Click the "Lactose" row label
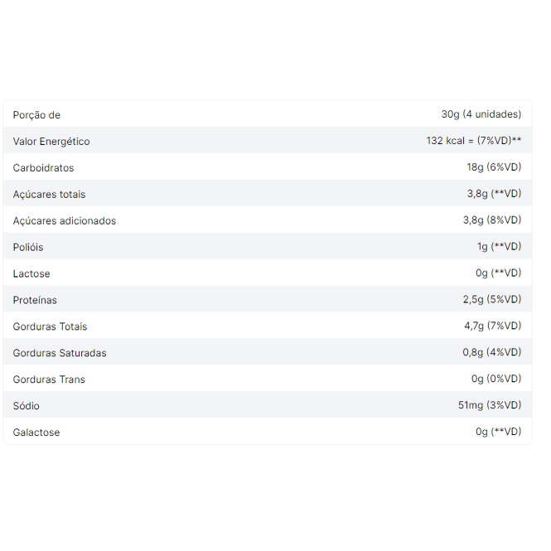The image size is (551, 551). coord(31,274)
